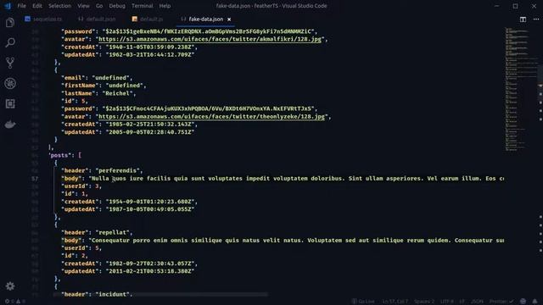Click the updatedAt value 1987-10-05T00:49:05.055Z
Screen dimensions: 543x305
(x=150, y=209)
